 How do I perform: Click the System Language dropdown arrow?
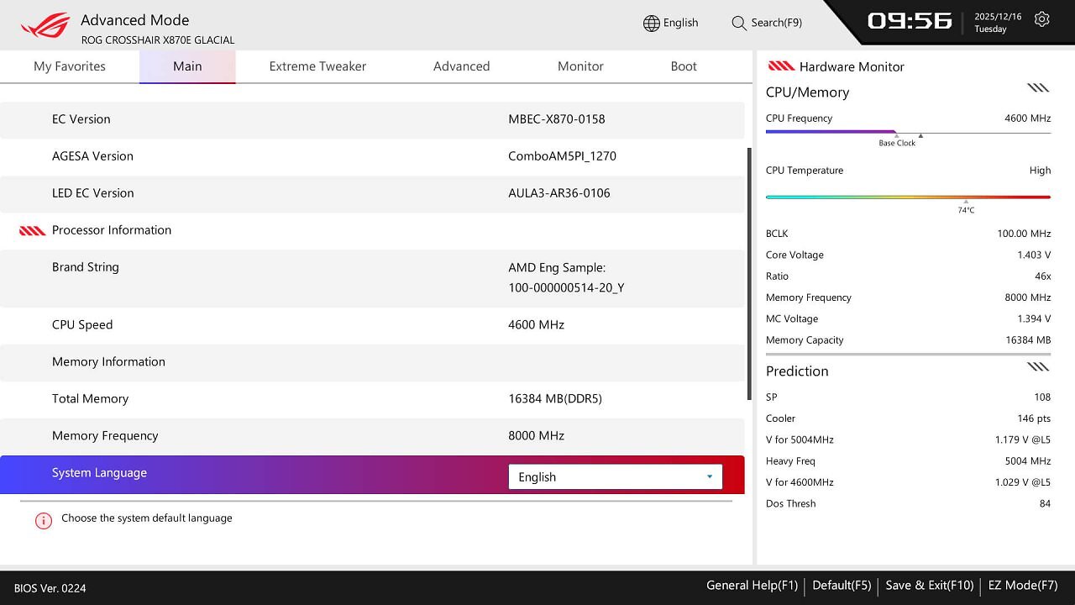(x=710, y=476)
